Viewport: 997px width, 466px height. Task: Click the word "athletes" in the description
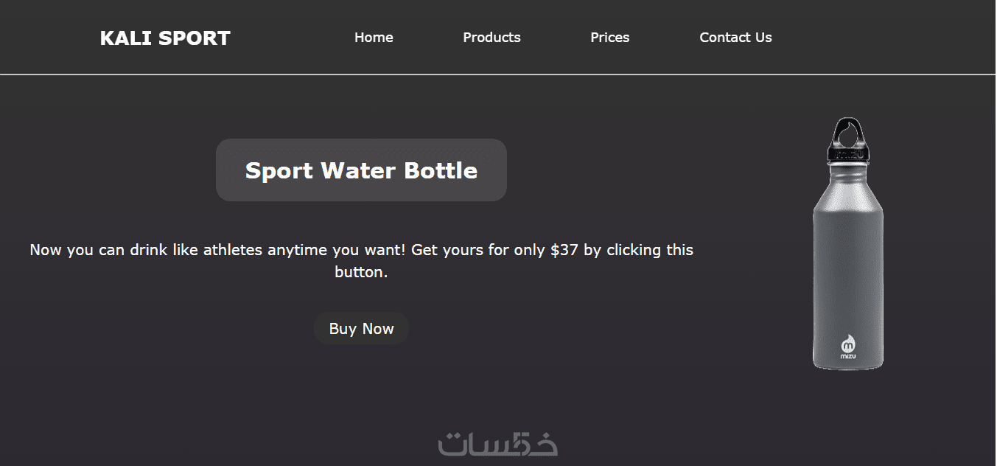pos(233,250)
